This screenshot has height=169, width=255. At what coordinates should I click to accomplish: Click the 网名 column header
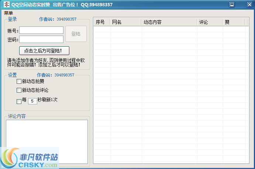tap(126, 22)
